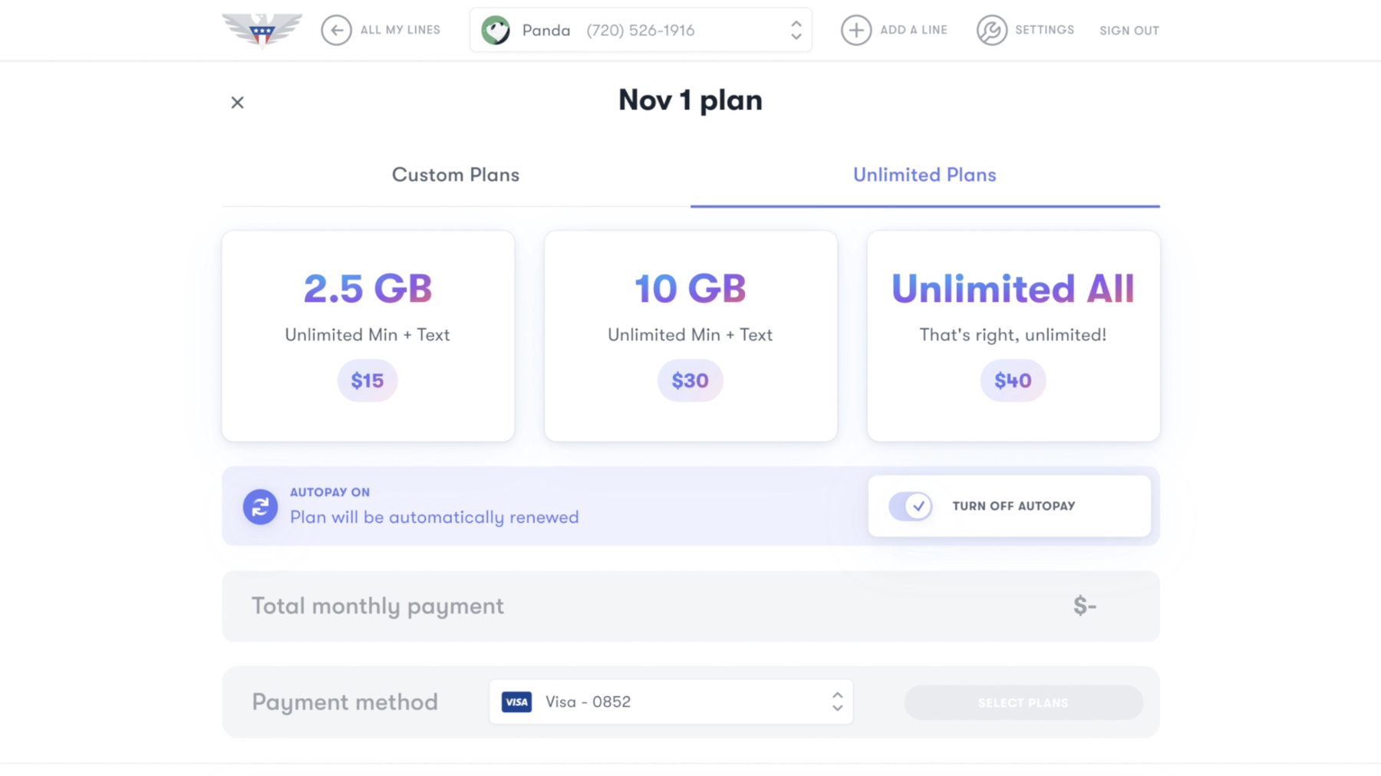Viewport: 1381px width, 776px height.
Task: Click All My Lines in the header
Action: [x=400, y=29]
